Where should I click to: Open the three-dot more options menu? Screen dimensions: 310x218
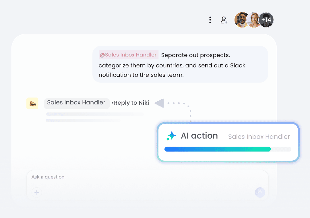point(210,20)
